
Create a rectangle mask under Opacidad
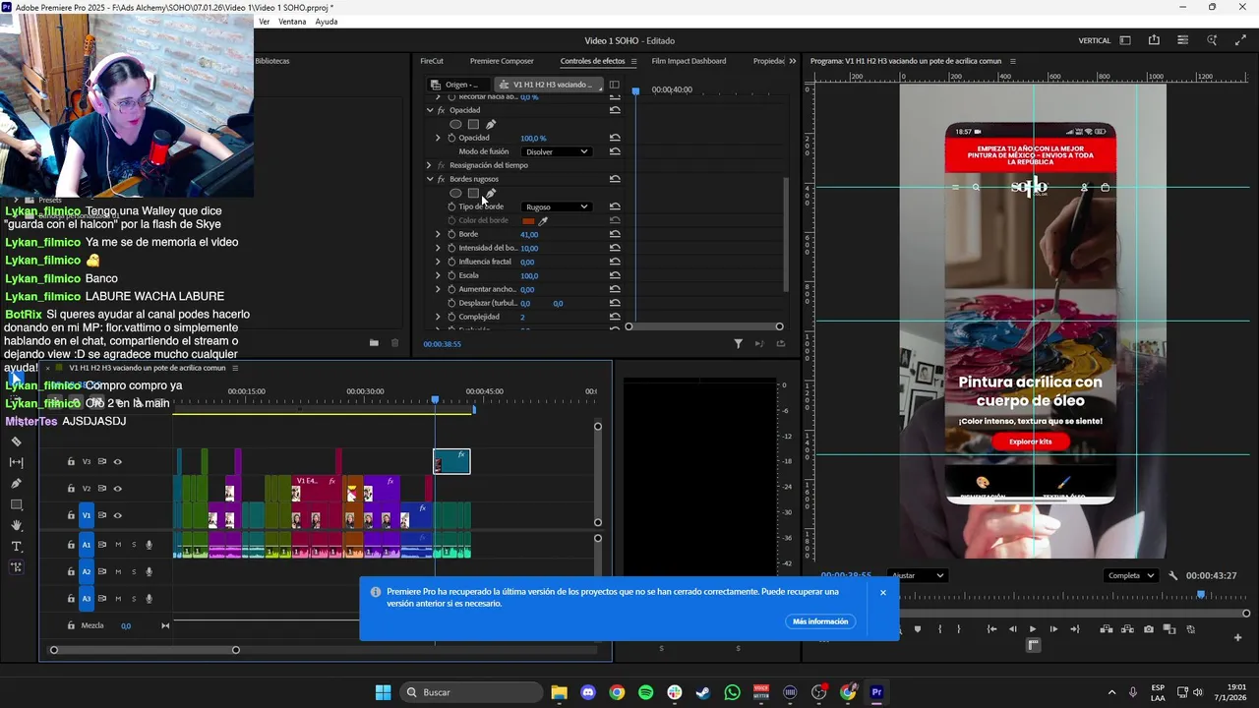coord(473,124)
